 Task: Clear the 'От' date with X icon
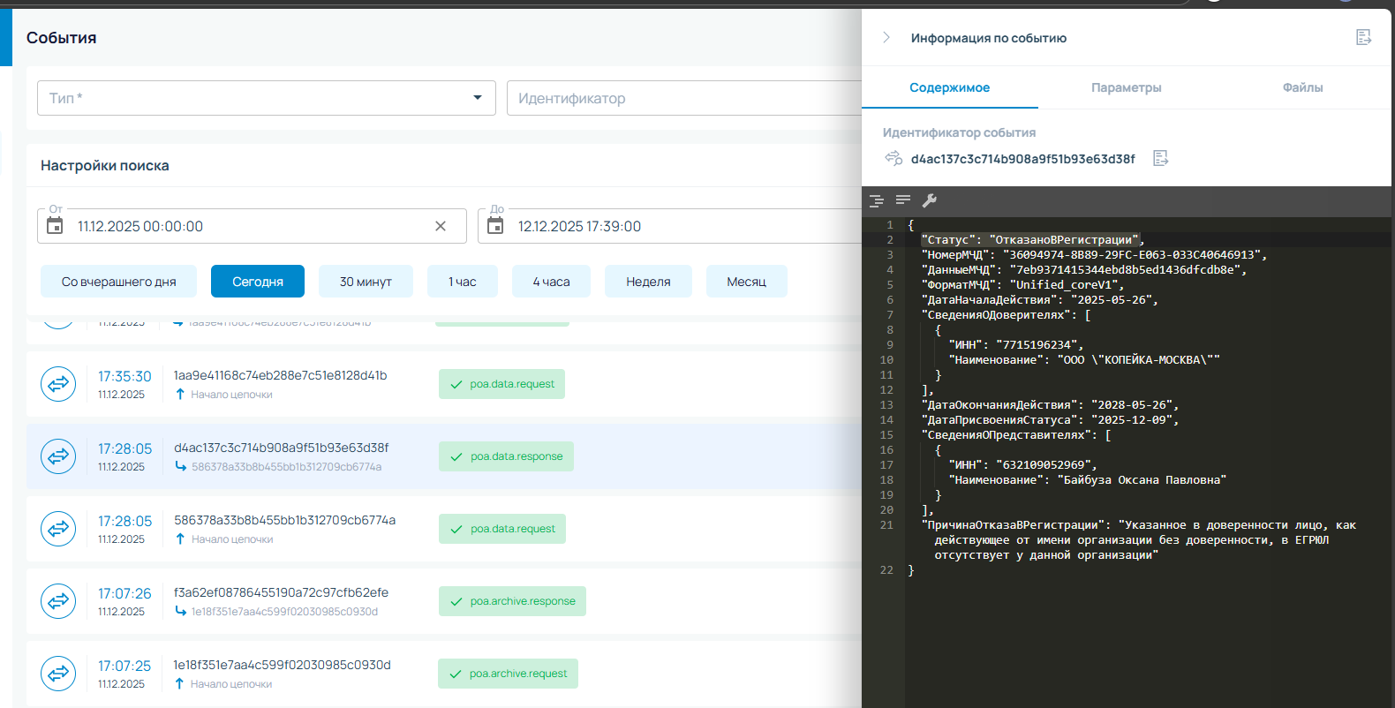pyautogui.click(x=441, y=226)
